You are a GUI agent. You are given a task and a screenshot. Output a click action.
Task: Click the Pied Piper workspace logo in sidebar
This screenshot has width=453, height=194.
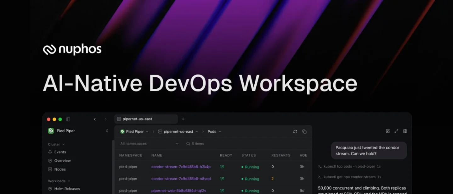(x=51, y=131)
